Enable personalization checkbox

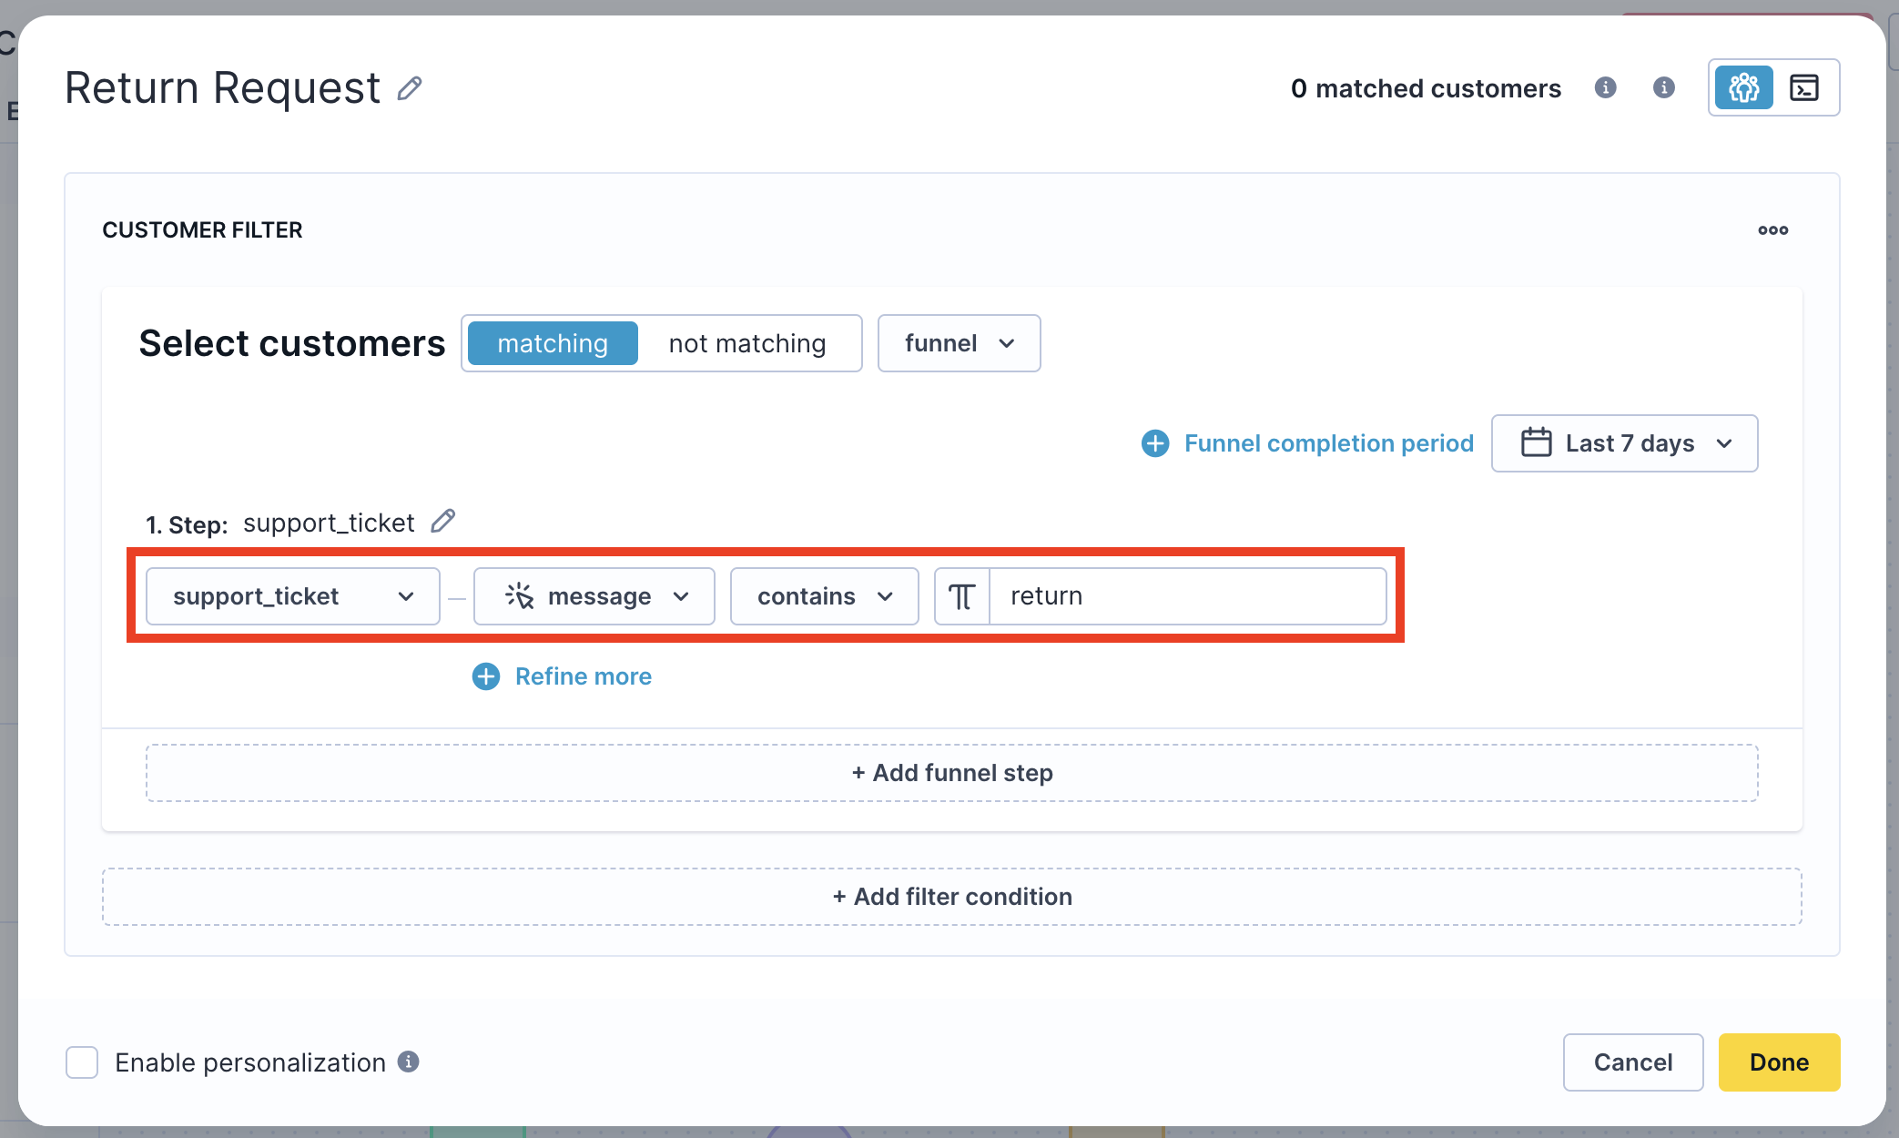82,1062
